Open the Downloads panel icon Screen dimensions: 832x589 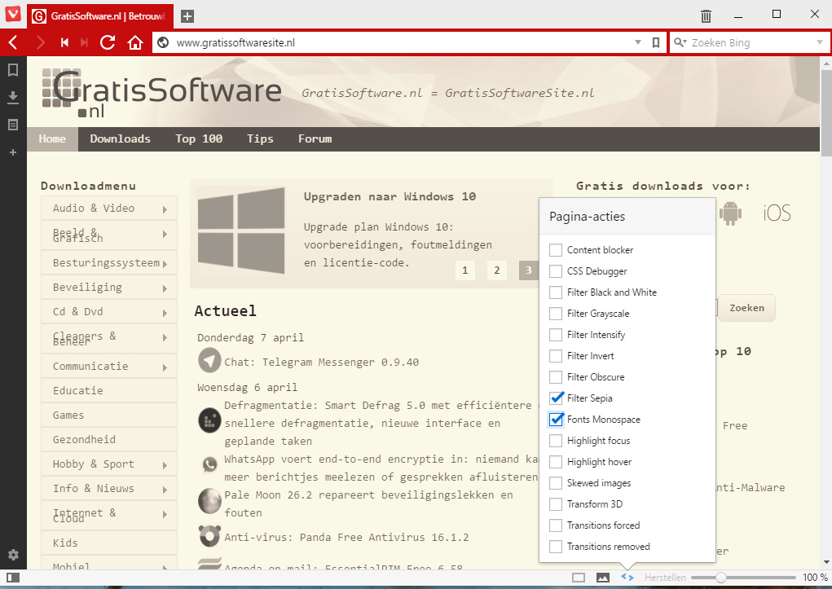coord(13,98)
